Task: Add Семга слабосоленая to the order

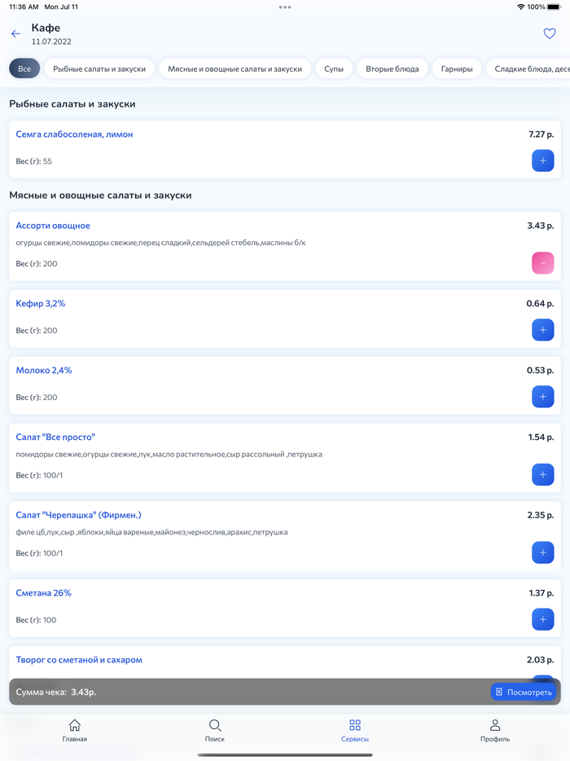Action: [542, 161]
